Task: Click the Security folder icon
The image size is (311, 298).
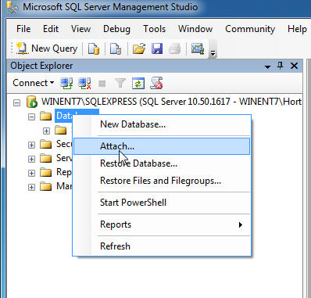Action: tap(46, 144)
